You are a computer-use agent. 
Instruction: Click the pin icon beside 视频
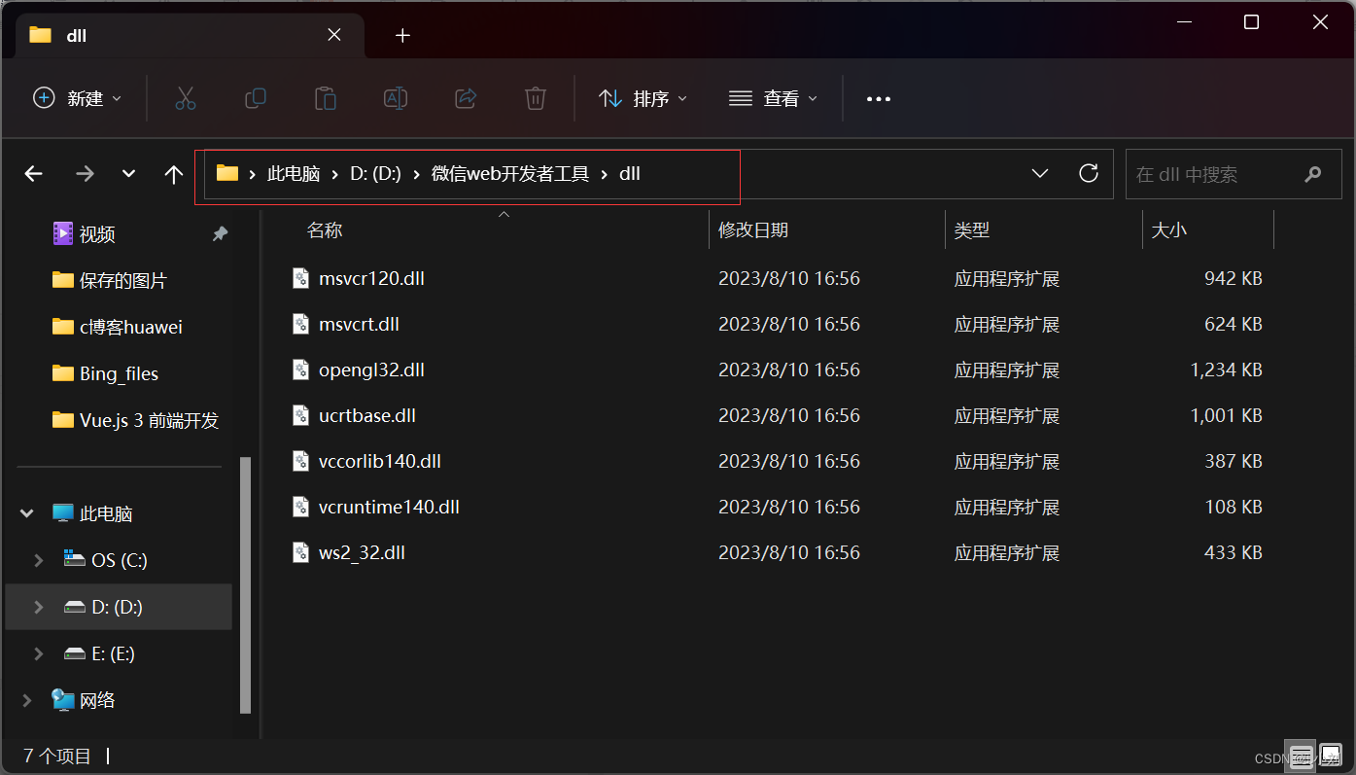click(221, 233)
